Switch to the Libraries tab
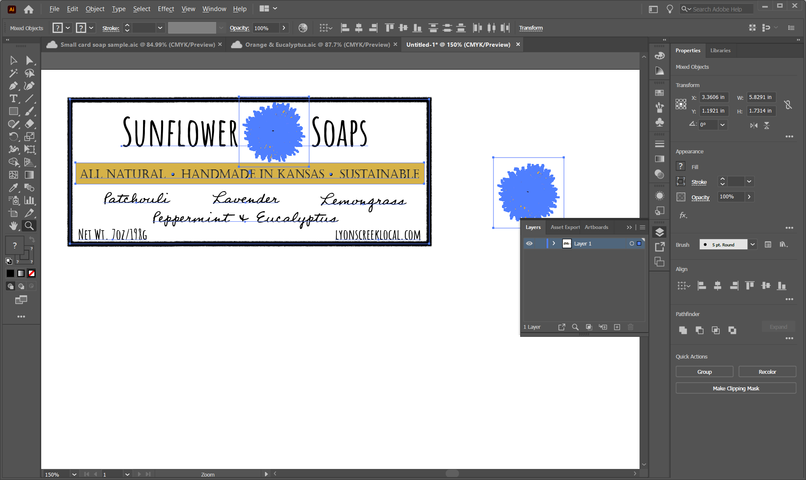This screenshot has width=806, height=480. [720, 51]
